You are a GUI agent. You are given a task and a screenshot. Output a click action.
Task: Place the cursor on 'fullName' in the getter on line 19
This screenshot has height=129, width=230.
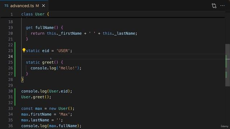tap(45, 28)
